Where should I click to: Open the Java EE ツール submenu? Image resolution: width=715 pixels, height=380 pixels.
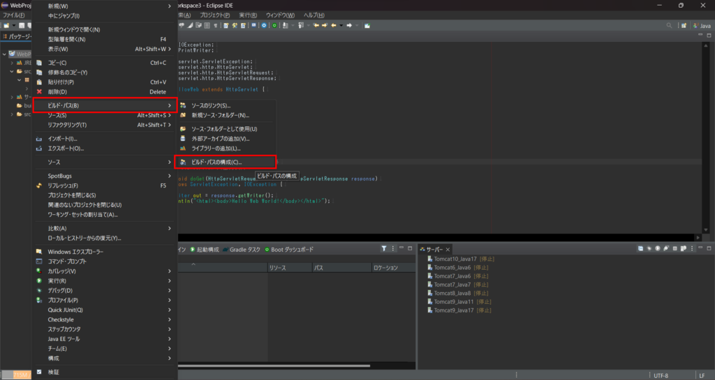click(x=63, y=339)
